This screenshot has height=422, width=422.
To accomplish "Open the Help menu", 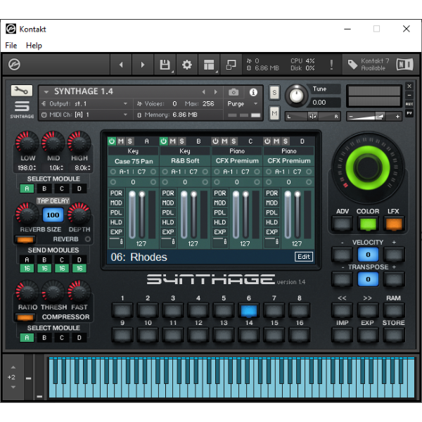I will tap(34, 46).
